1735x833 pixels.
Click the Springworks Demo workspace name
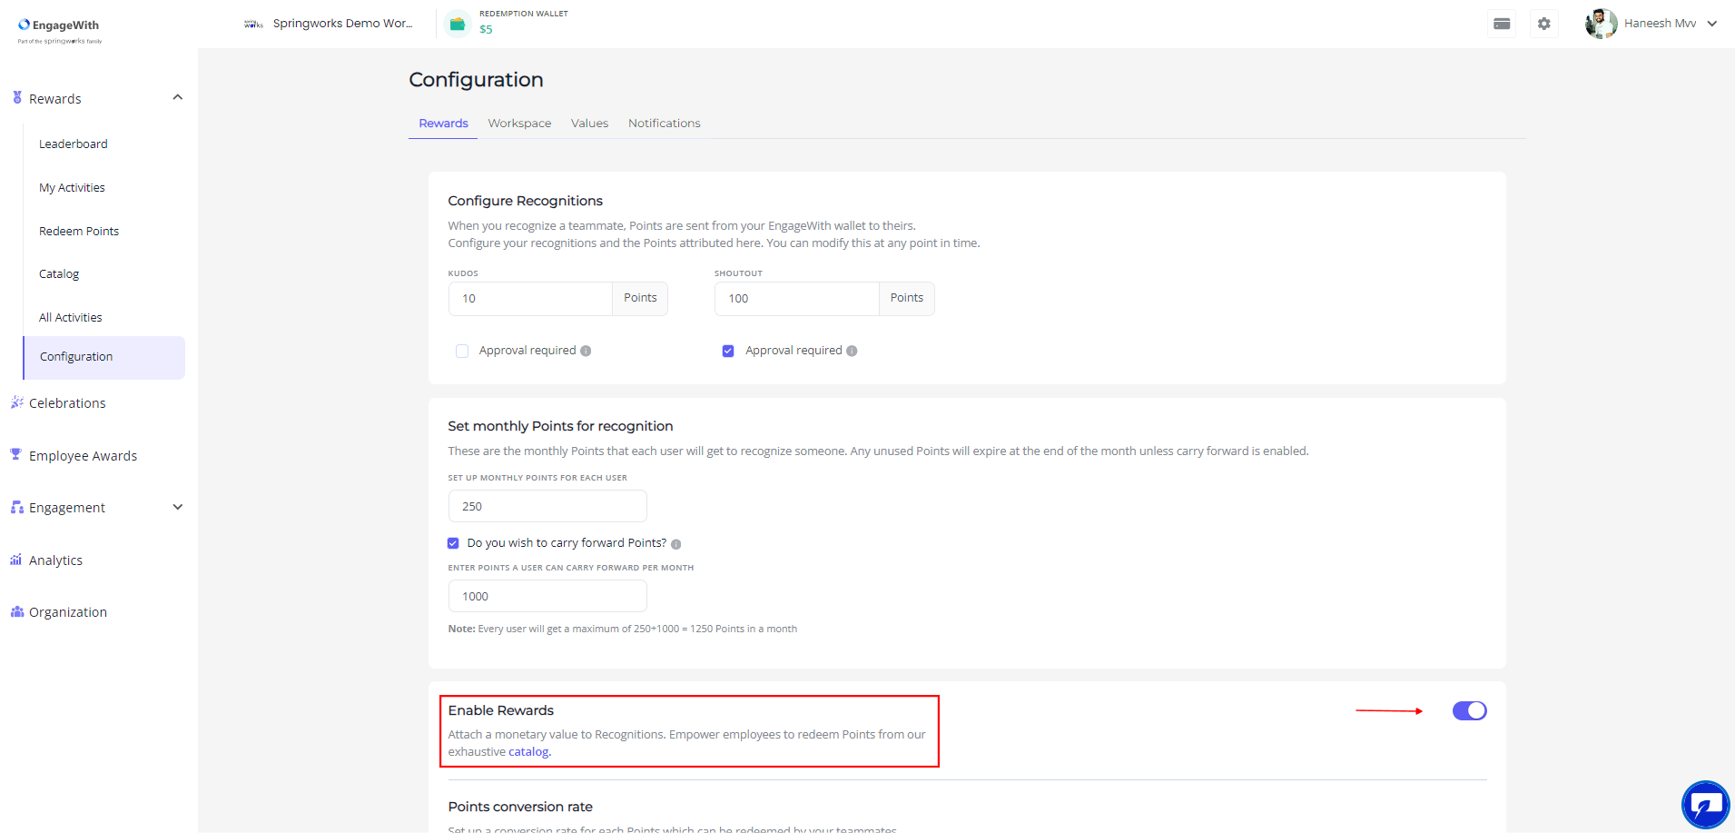click(343, 24)
